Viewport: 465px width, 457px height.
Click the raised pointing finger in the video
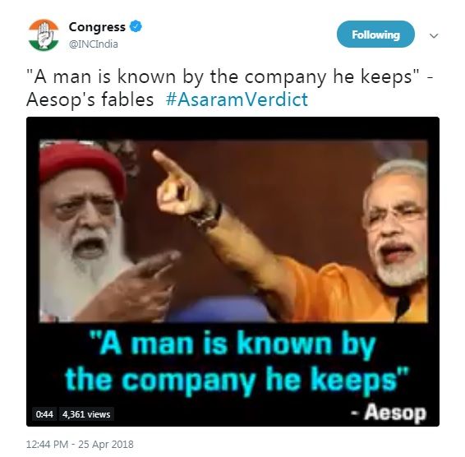pos(167,164)
